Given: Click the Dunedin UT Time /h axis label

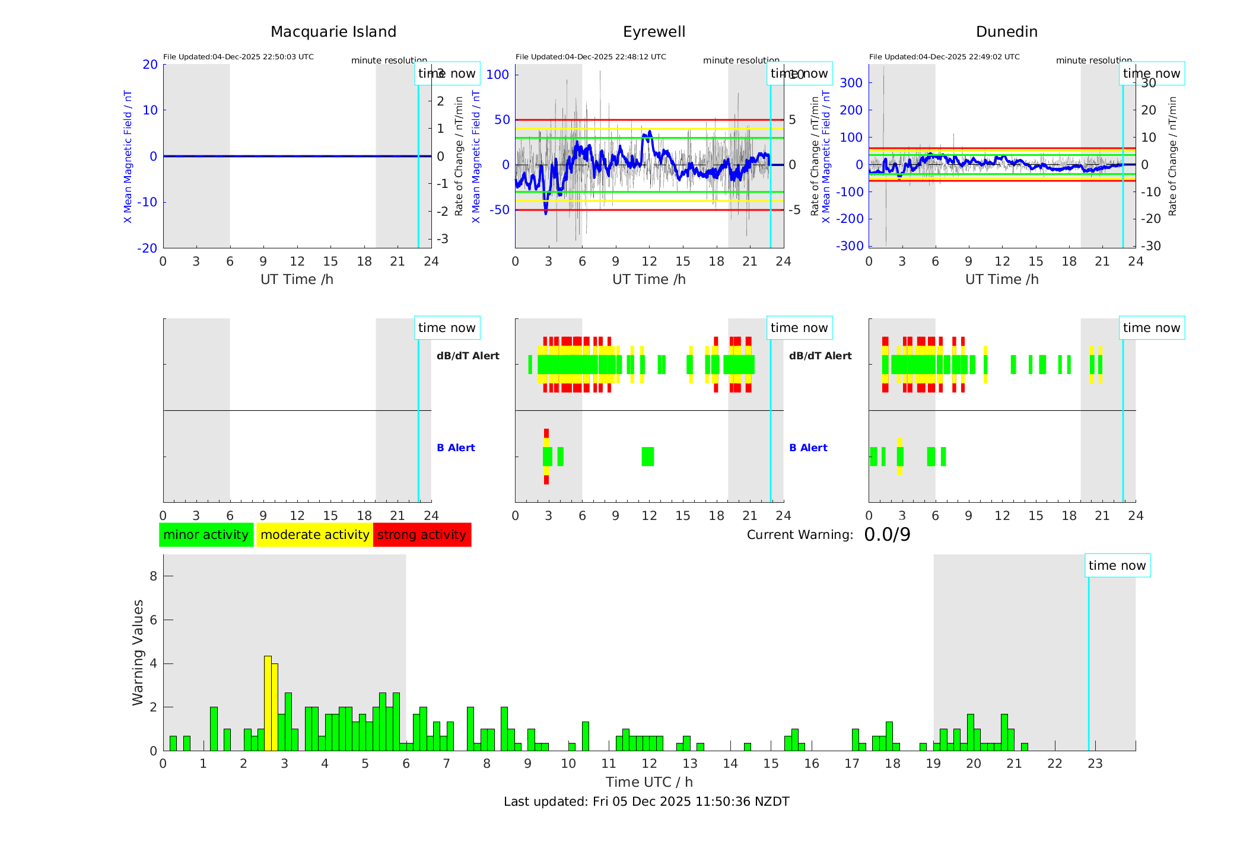Looking at the screenshot, I should pyautogui.click(x=1001, y=279).
